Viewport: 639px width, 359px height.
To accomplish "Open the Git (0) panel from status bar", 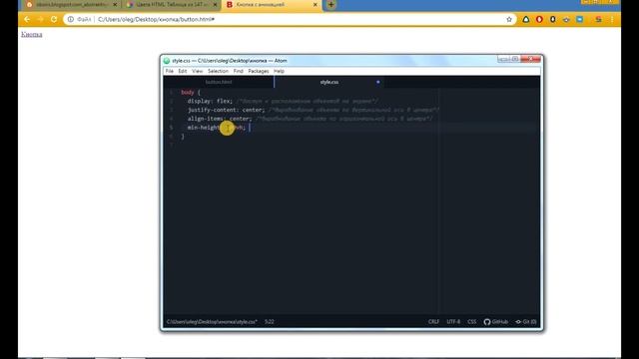I will click(526, 321).
